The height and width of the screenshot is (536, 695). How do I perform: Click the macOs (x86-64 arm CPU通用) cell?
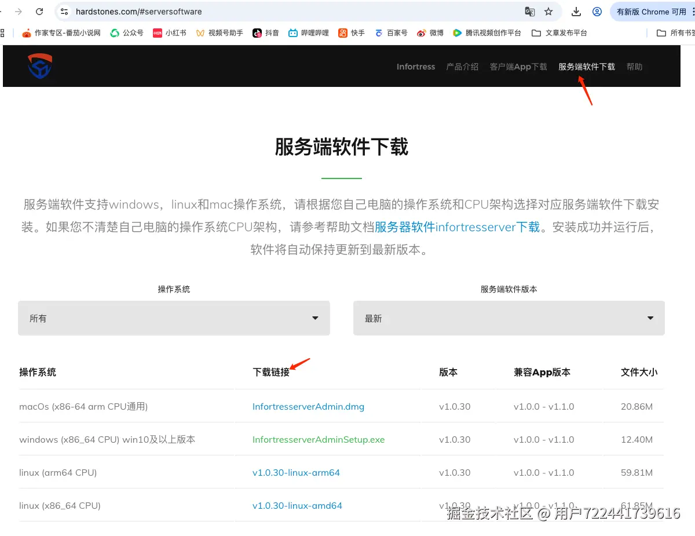coord(83,407)
